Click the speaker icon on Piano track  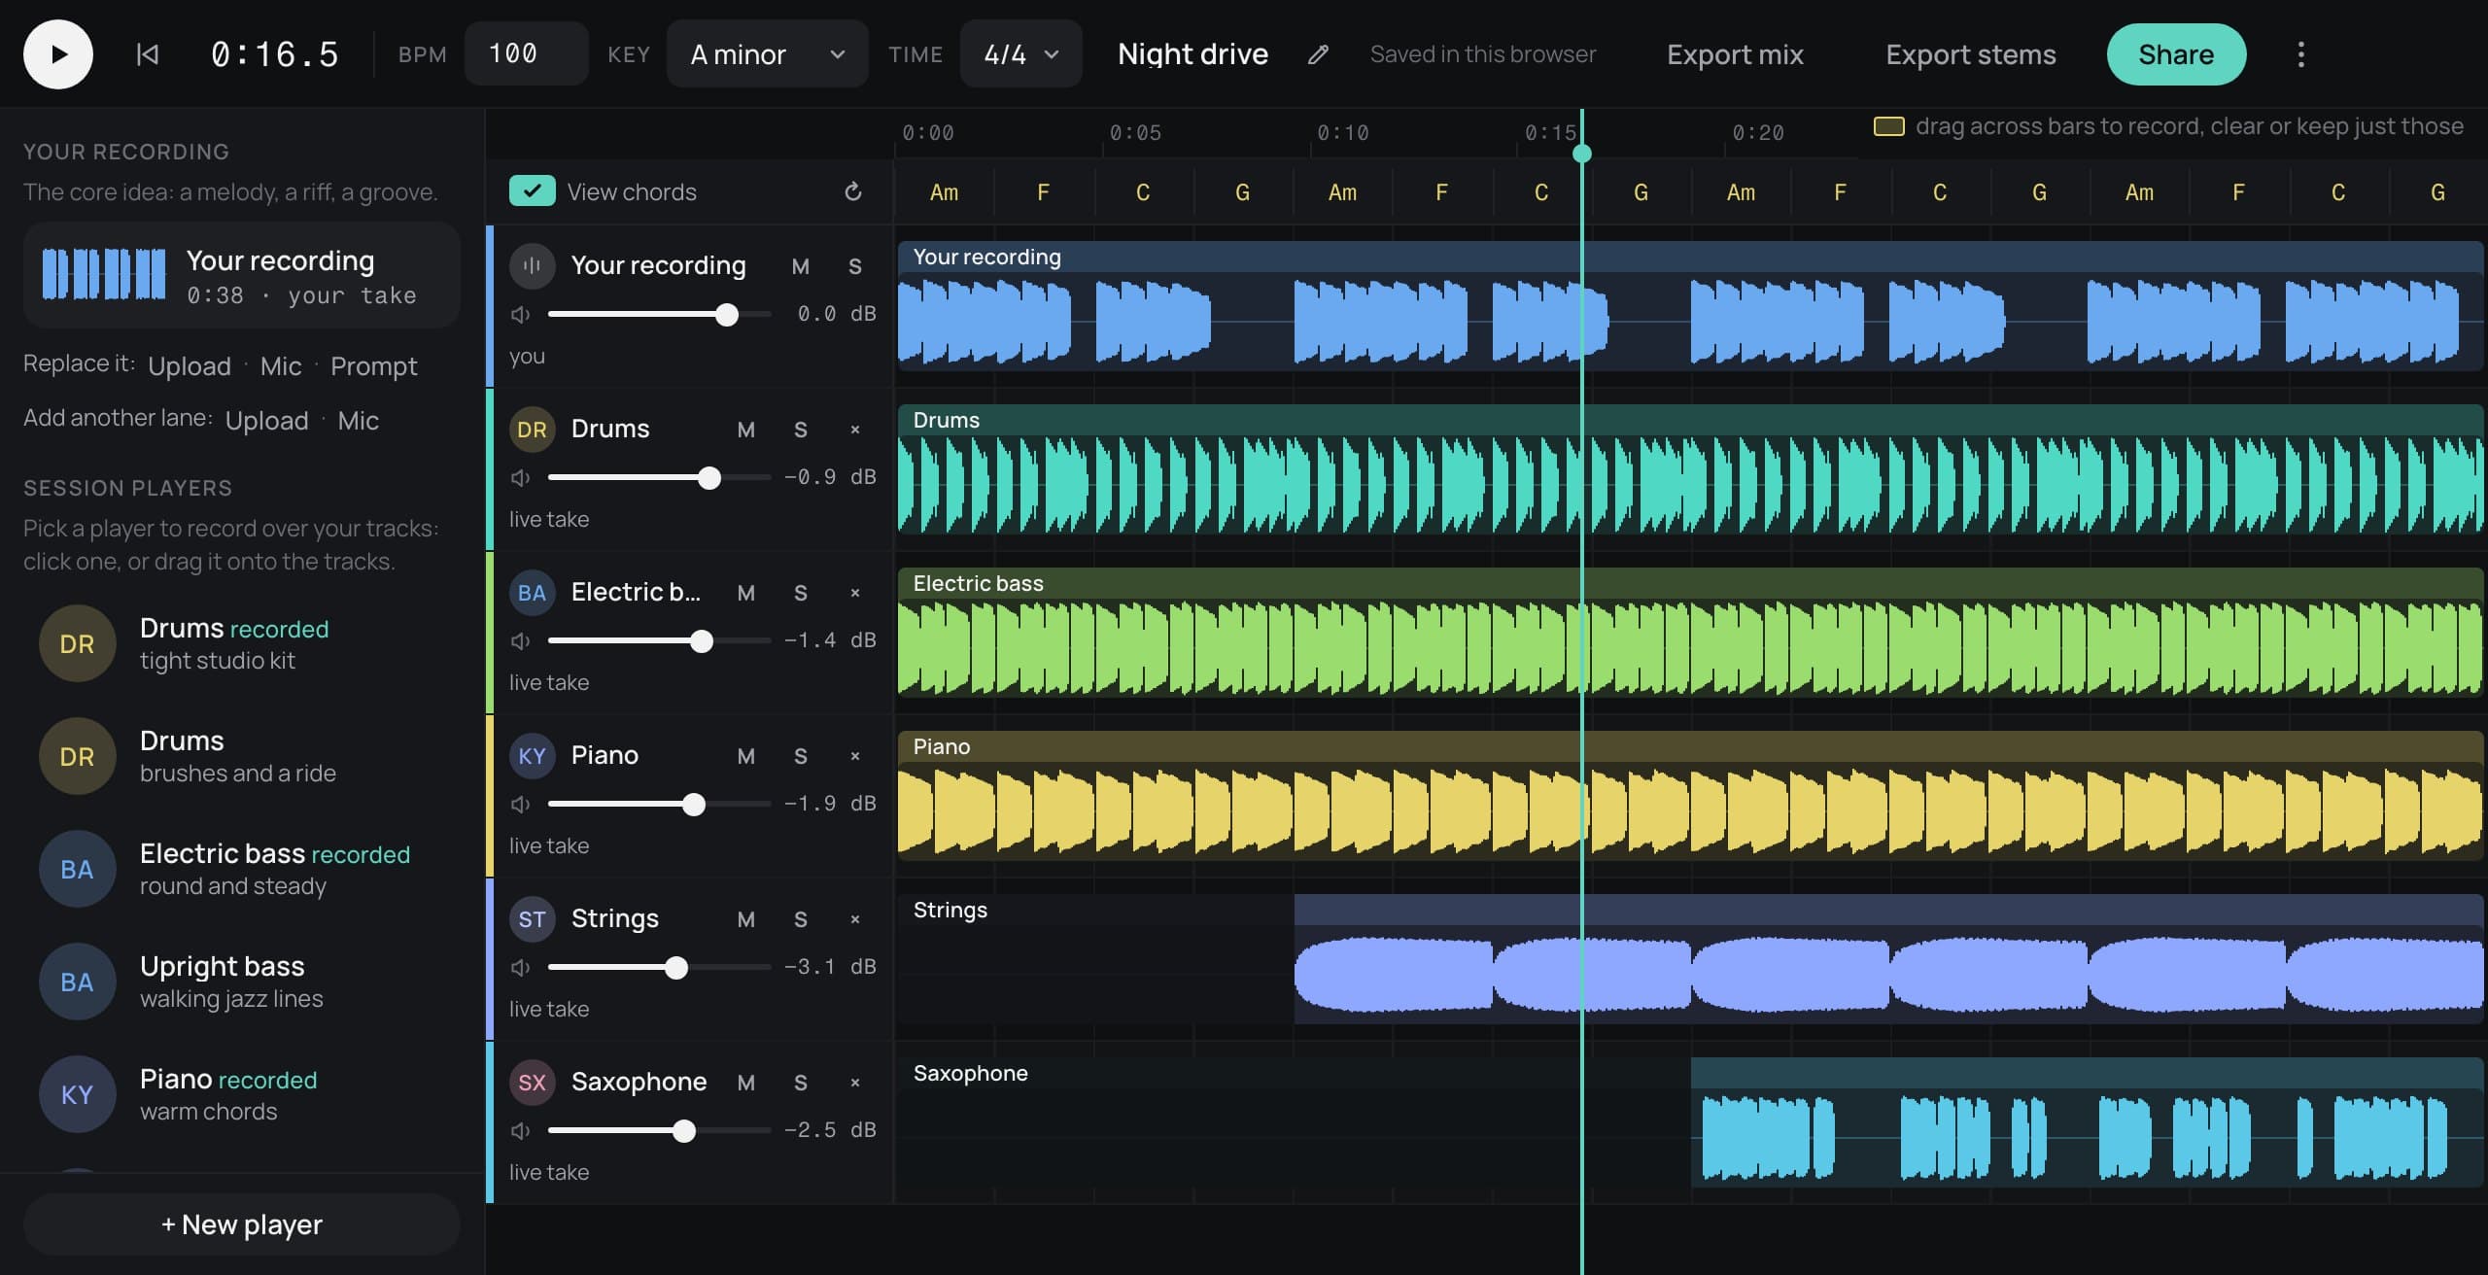521,804
